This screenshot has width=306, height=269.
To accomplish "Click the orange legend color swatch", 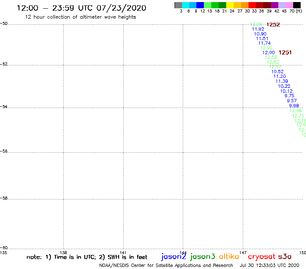I will pyautogui.click(x=245, y=5).
